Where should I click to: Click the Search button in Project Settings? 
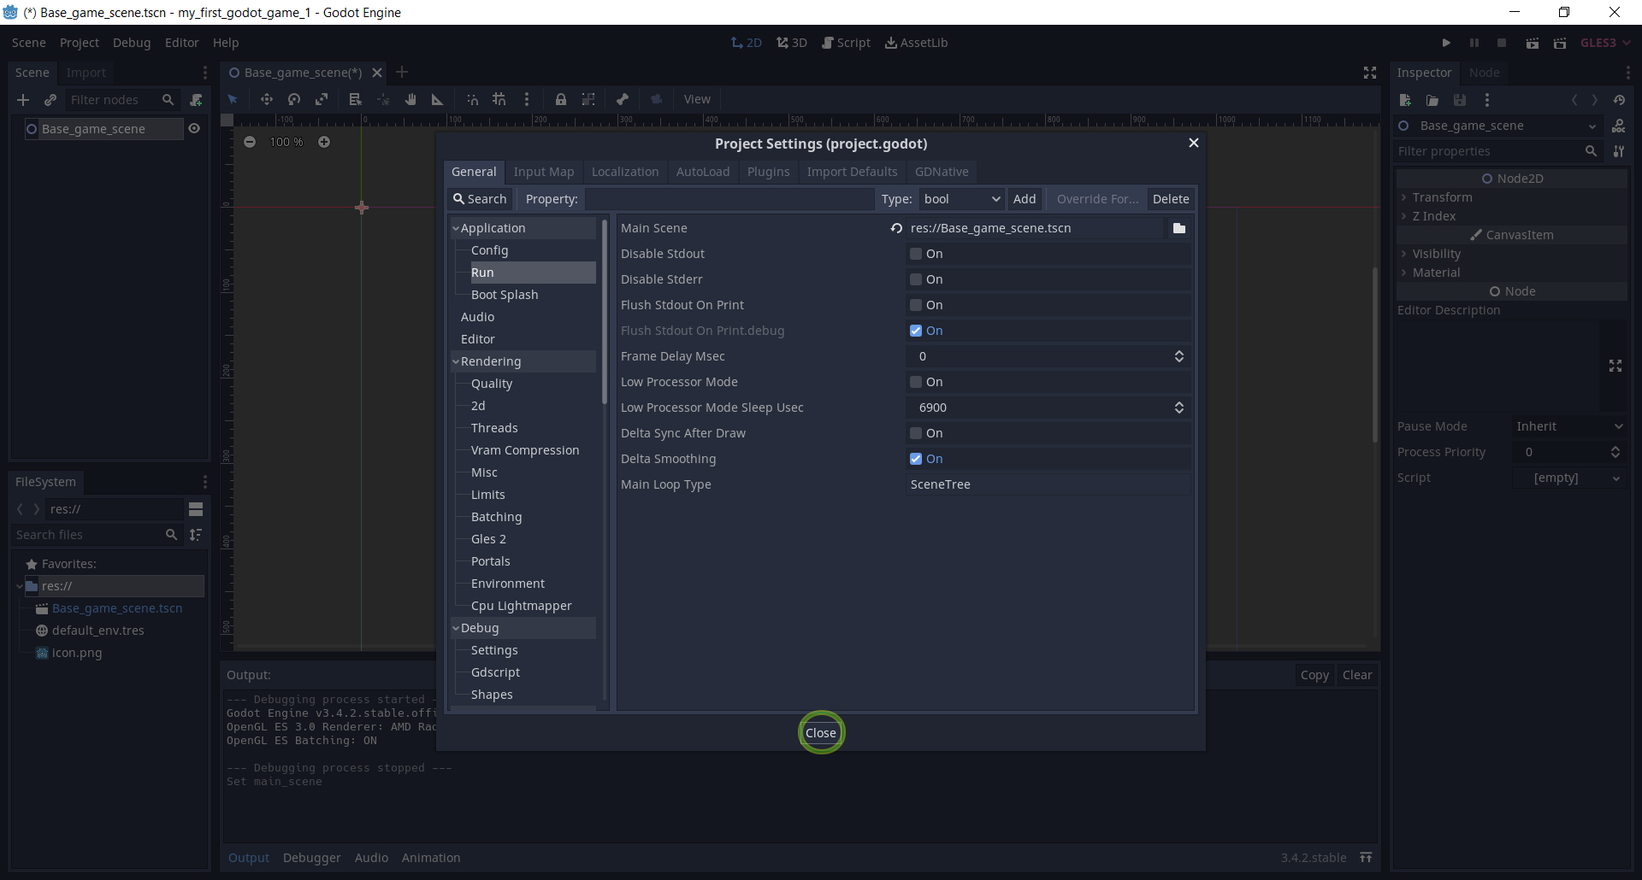(x=480, y=199)
